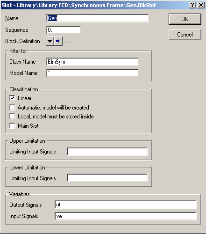Close the Slot dialog window
Viewport: 206px width, 234px height.
[x=201, y=5]
